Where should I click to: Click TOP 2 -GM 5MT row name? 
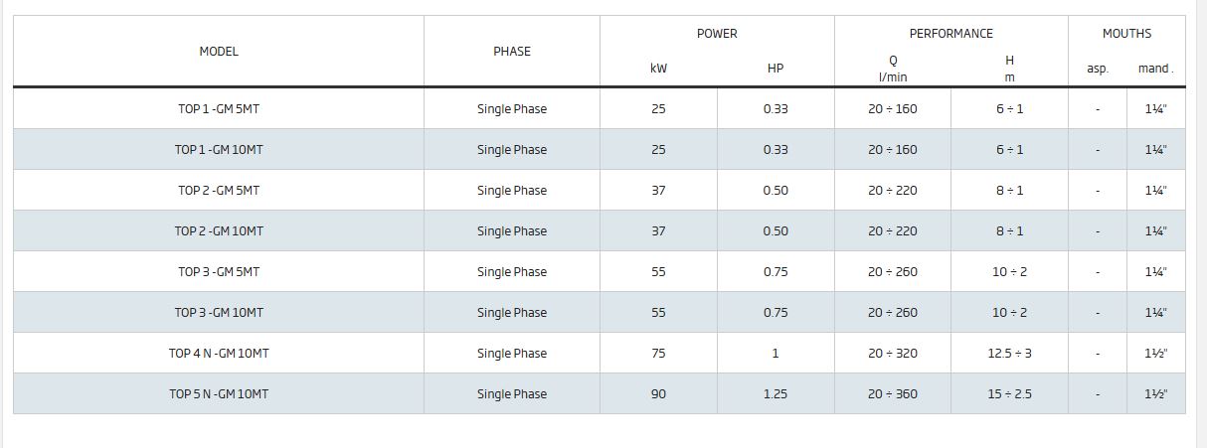pyautogui.click(x=219, y=191)
